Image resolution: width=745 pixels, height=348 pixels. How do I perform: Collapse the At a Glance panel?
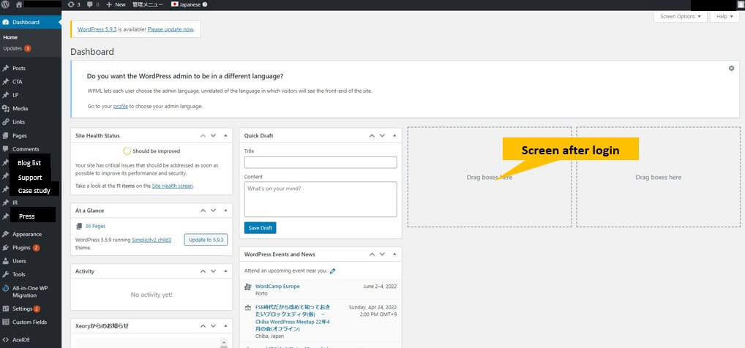(225, 211)
